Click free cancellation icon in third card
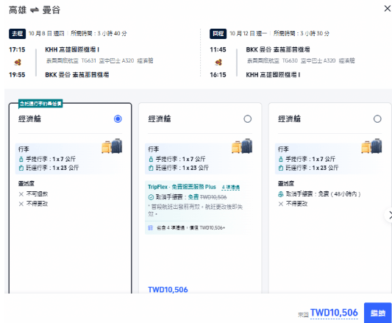 coord(281,194)
